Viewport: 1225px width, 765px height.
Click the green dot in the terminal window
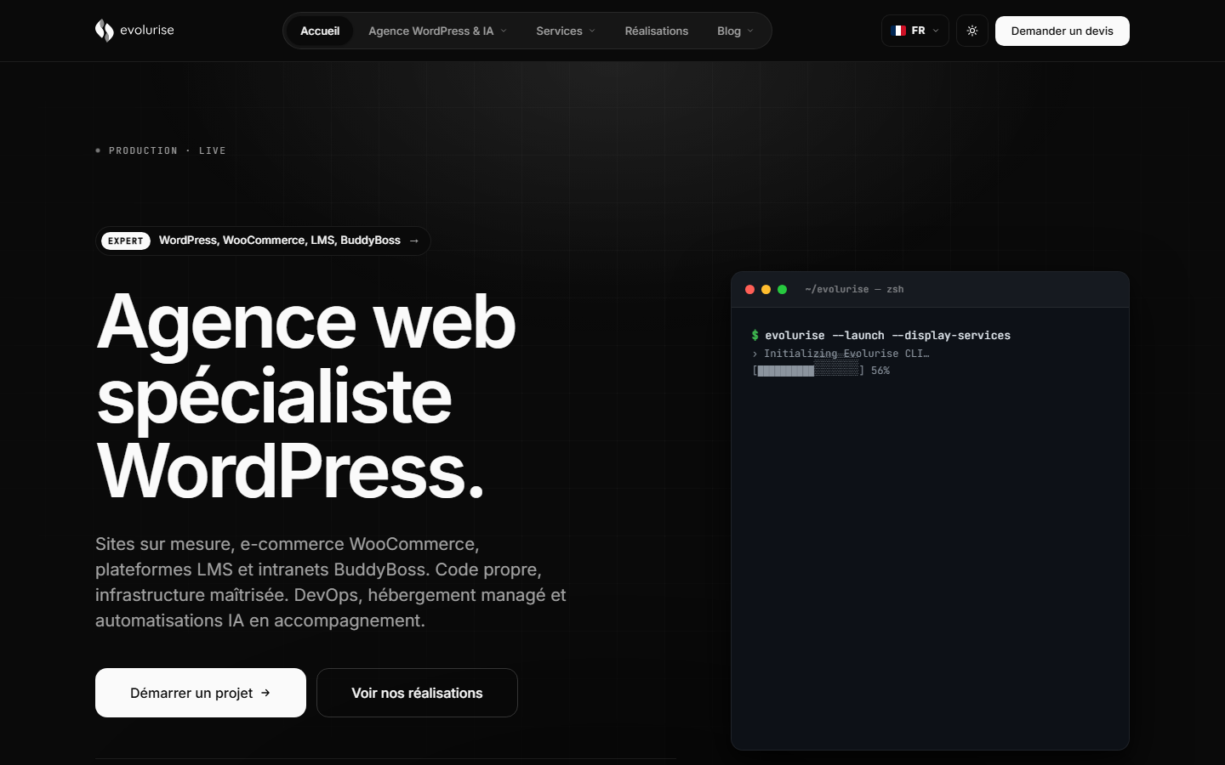[x=782, y=290]
